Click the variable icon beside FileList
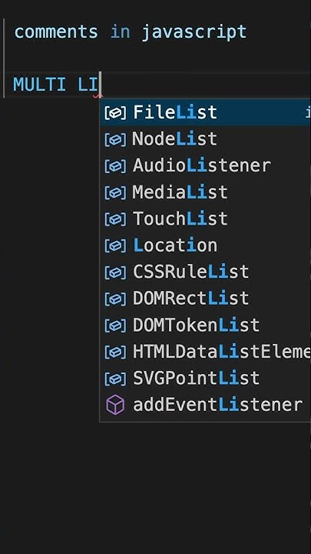Screen dimensions: 311x554 pyautogui.click(x=115, y=113)
